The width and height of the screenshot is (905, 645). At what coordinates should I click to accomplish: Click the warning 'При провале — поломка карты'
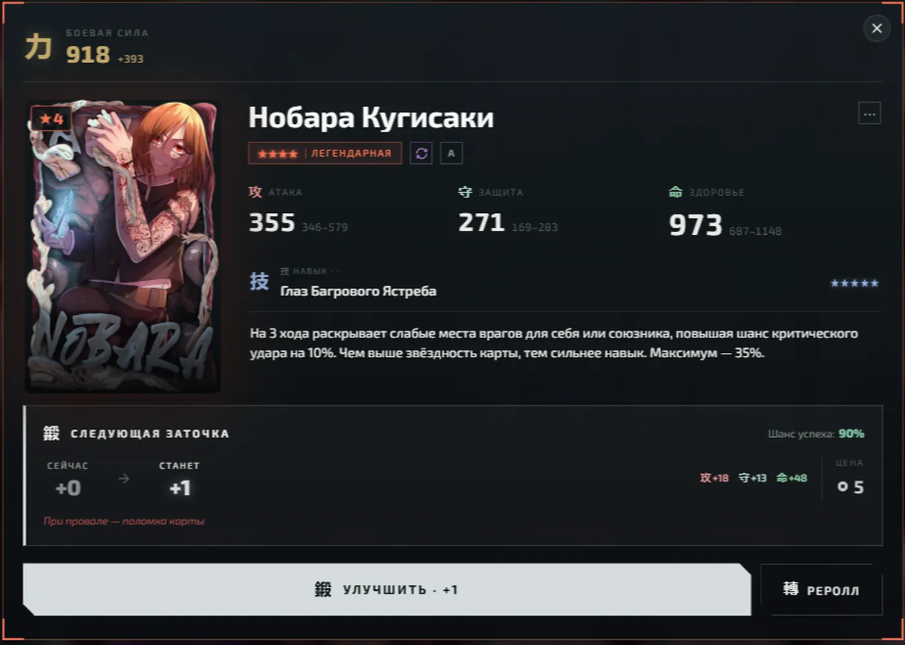click(124, 521)
